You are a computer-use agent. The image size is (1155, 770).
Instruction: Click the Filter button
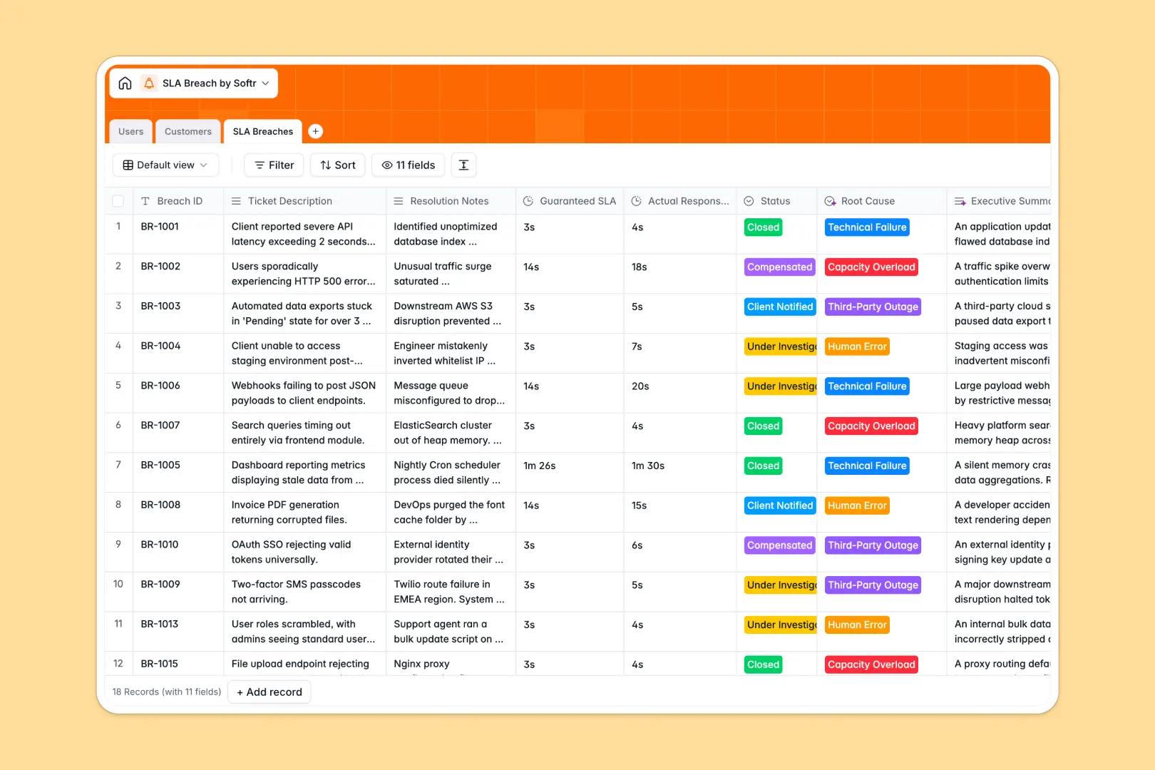point(274,165)
